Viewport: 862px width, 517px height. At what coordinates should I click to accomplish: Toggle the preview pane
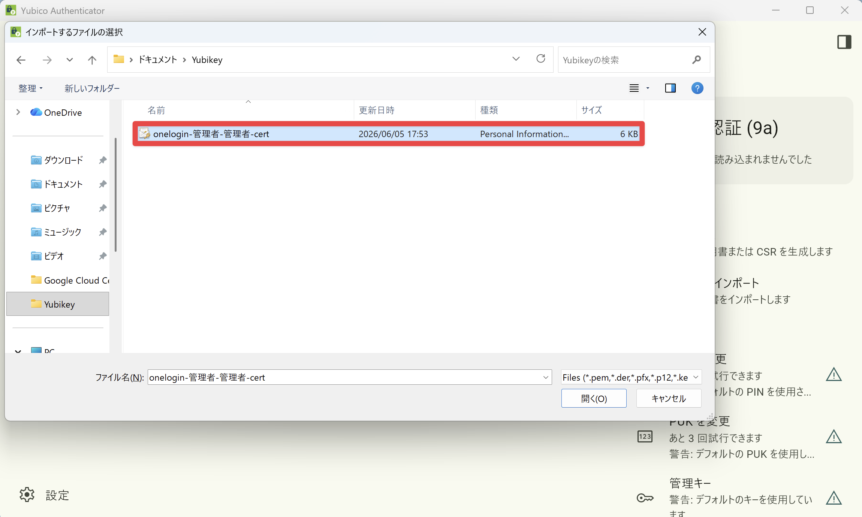click(x=670, y=88)
